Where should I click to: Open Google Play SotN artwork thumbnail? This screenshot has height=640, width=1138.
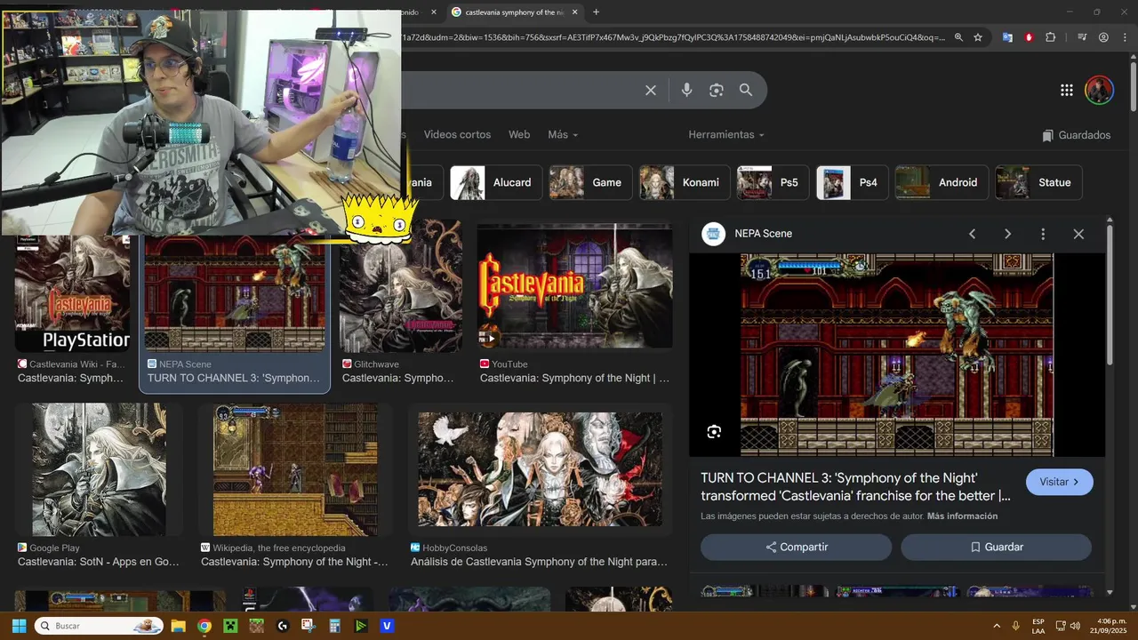[x=99, y=469]
